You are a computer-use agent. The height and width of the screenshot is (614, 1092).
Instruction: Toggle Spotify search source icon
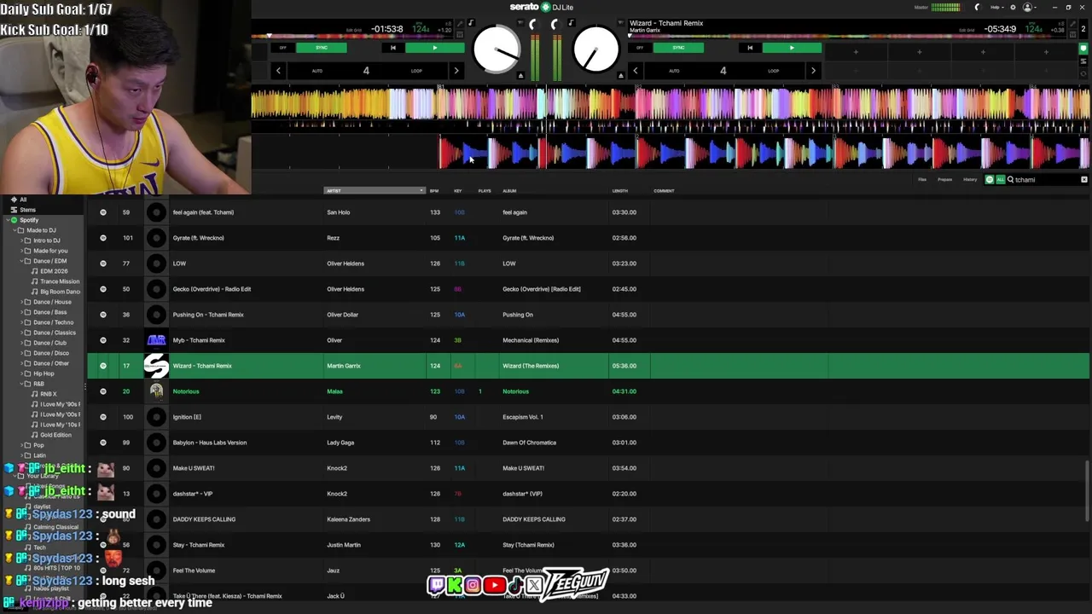point(990,180)
